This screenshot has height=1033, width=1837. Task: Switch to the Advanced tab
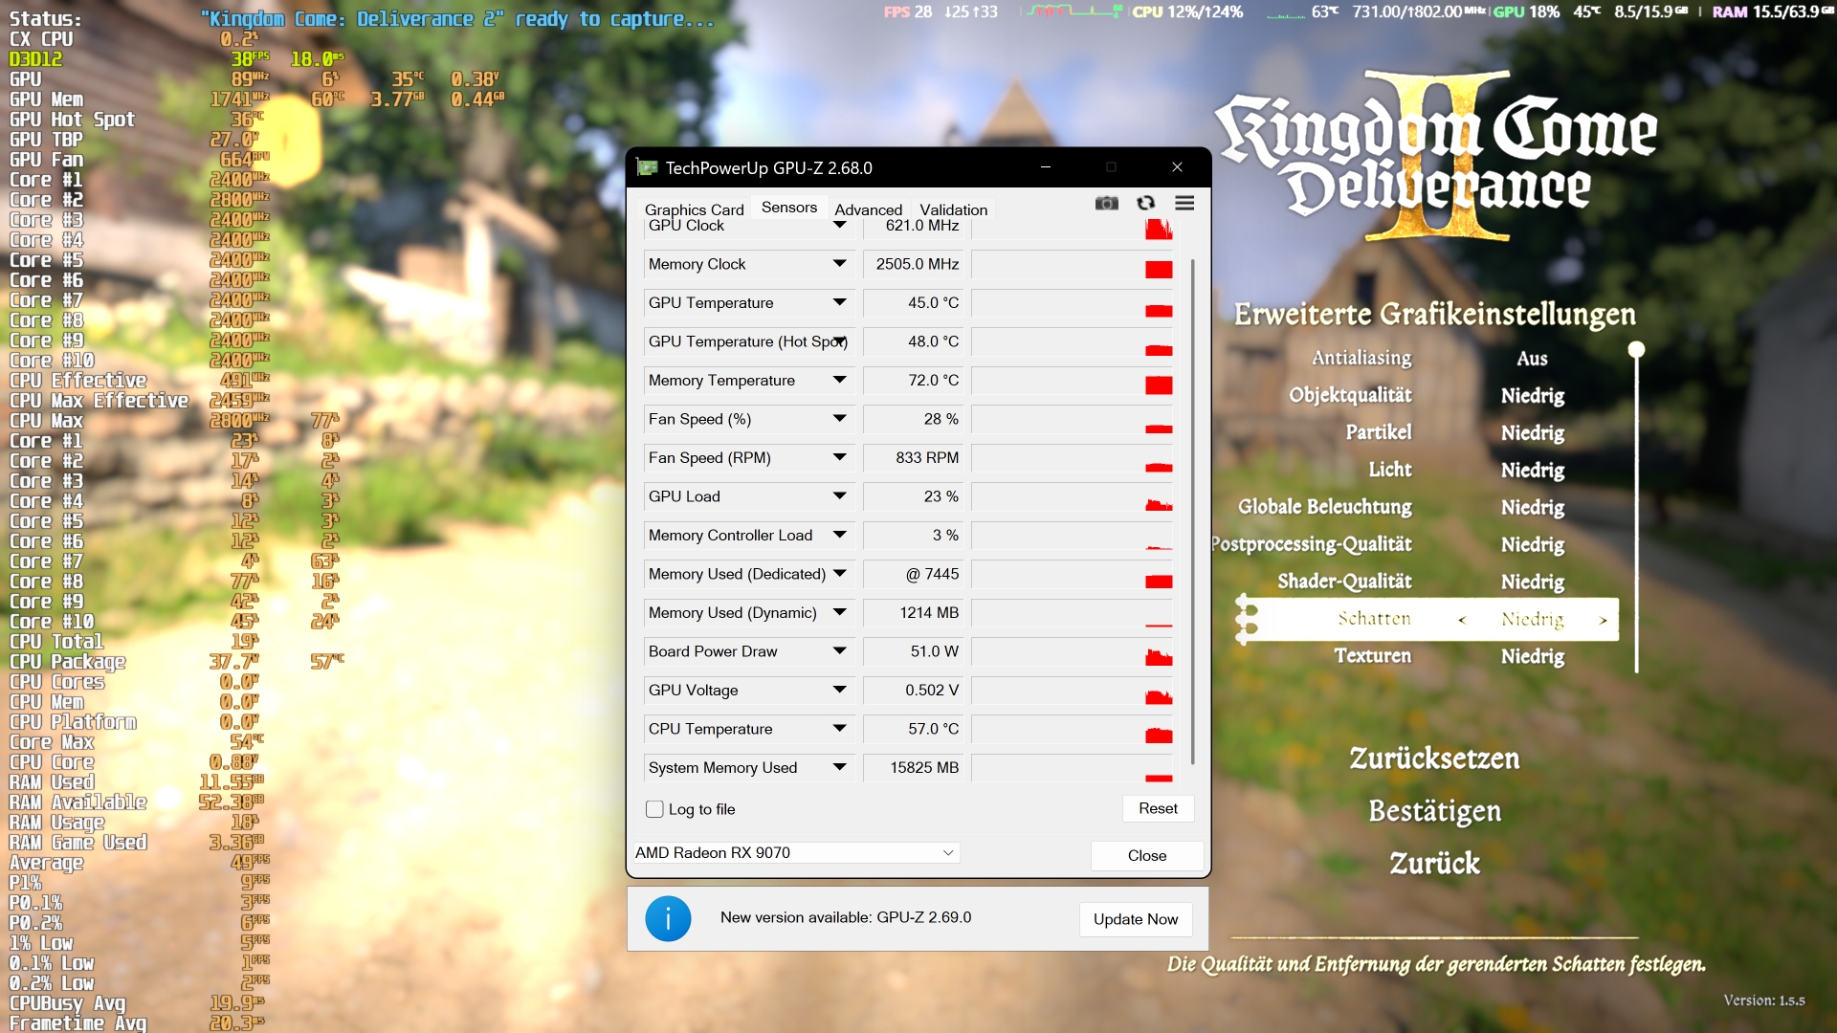point(868,209)
